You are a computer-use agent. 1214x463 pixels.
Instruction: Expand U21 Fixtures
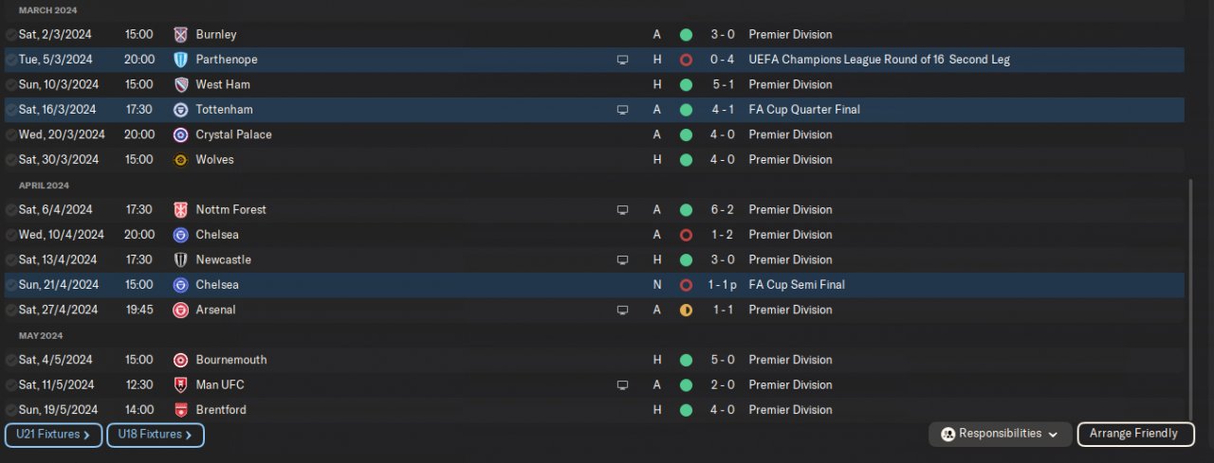[53, 435]
